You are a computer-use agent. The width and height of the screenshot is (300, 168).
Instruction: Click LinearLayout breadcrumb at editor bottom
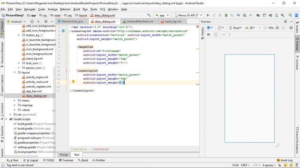tap(100, 149)
